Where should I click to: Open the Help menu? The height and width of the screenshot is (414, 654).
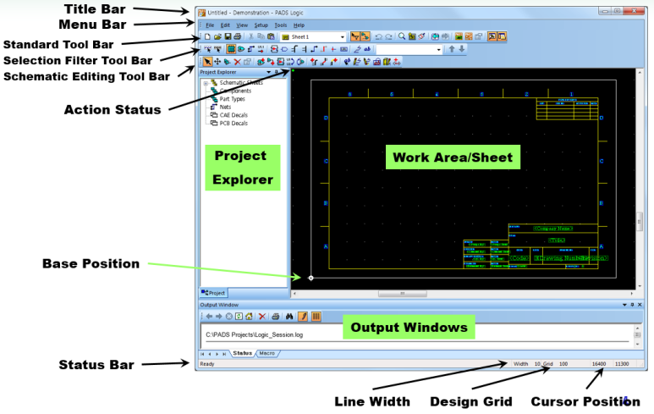(x=299, y=25)
